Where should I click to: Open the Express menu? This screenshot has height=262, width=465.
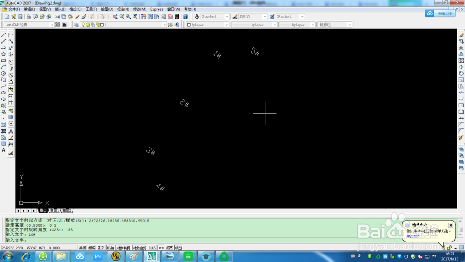(x=157, y=9)
